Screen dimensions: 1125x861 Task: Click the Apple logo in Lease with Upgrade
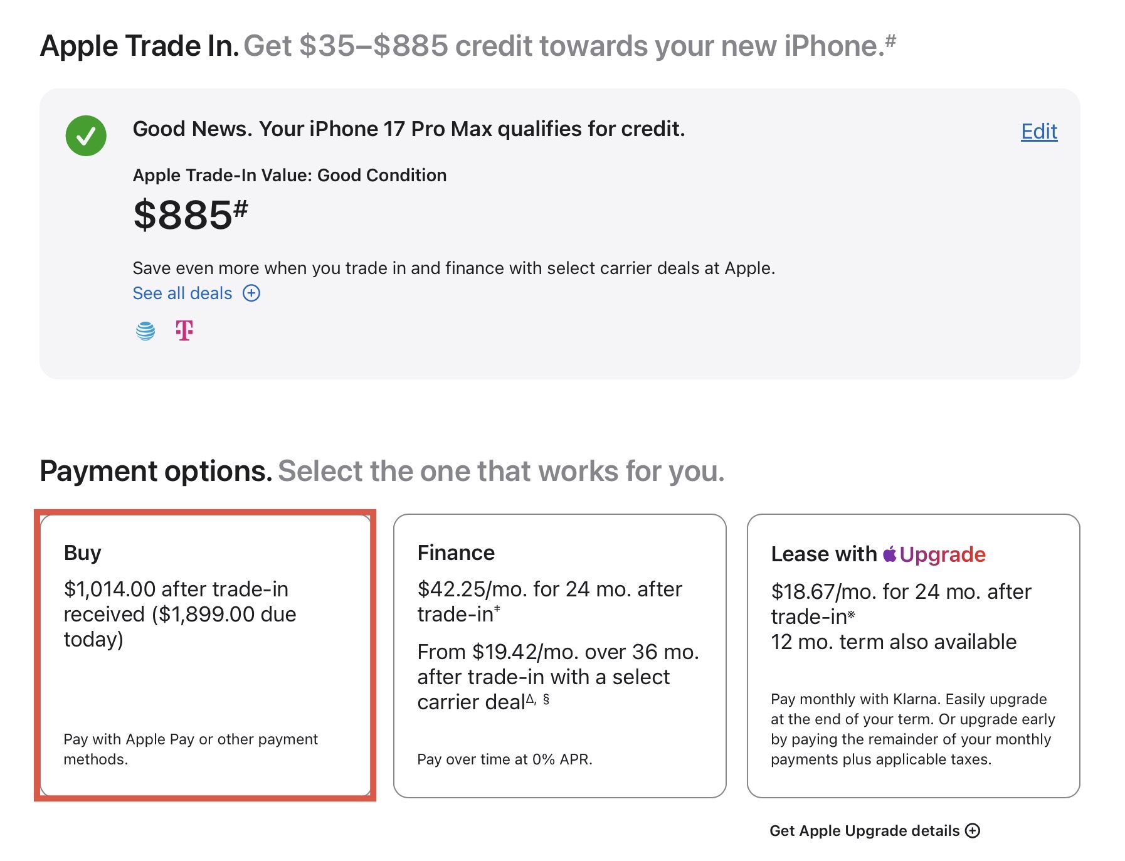coord(889,554)
